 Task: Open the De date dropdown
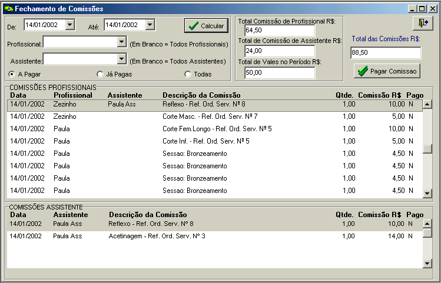pyautogui.click(x=70, y=25)
